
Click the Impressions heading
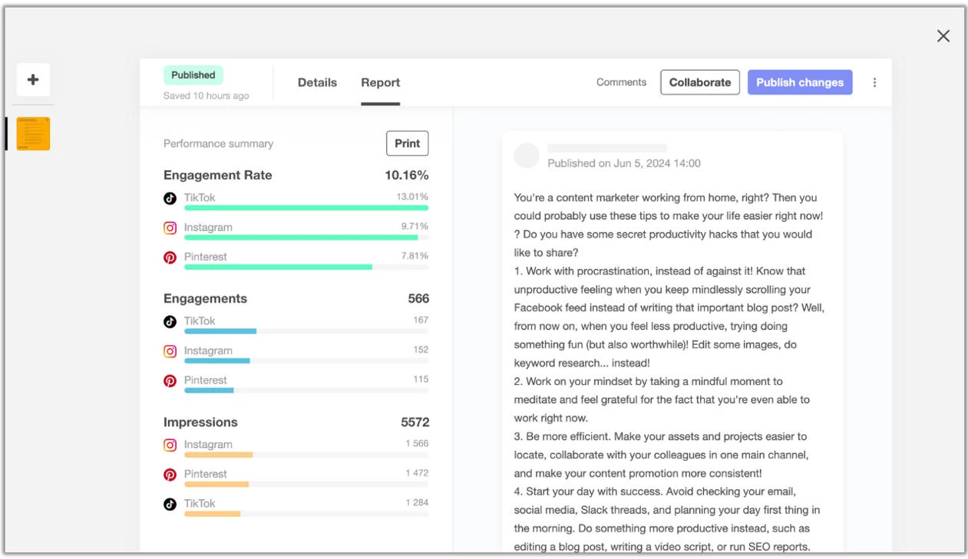click(x=200, y=422)
